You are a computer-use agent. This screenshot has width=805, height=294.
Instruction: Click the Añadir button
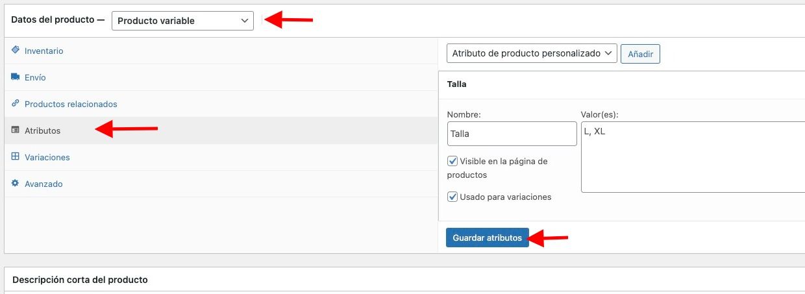[x=640, y=54]
